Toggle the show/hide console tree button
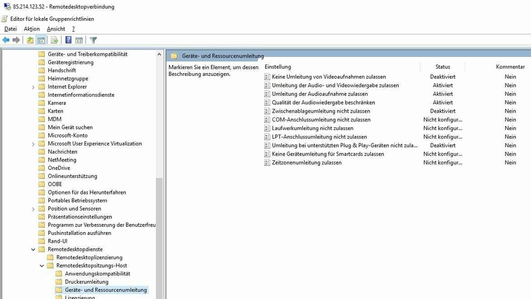 [41, 40]
